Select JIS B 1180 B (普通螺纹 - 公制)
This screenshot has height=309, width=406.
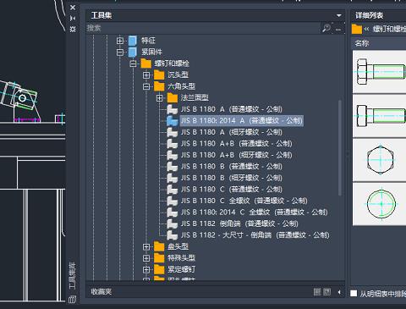(x=232, y=167)
